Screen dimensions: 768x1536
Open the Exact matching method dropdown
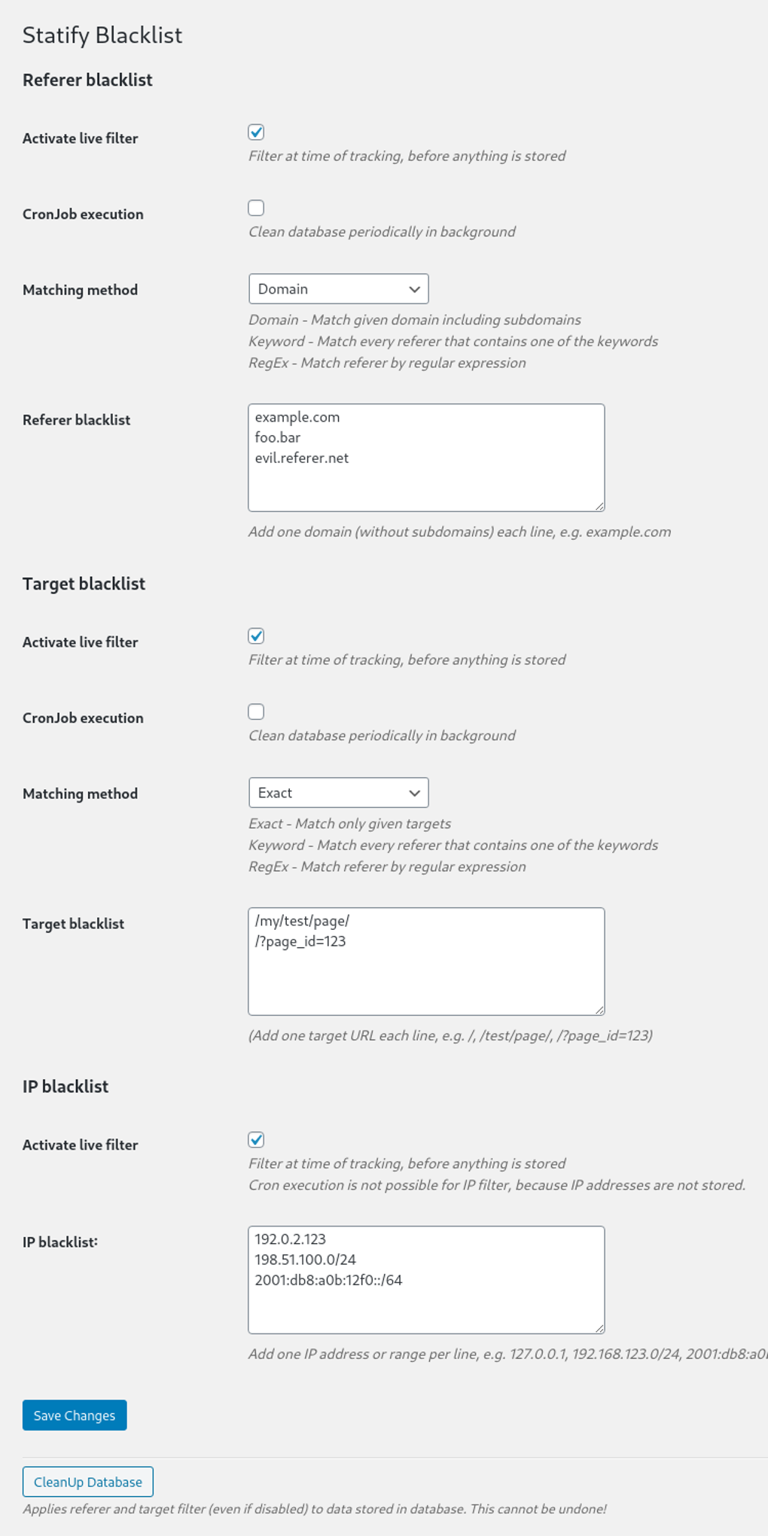coord(338,792)
